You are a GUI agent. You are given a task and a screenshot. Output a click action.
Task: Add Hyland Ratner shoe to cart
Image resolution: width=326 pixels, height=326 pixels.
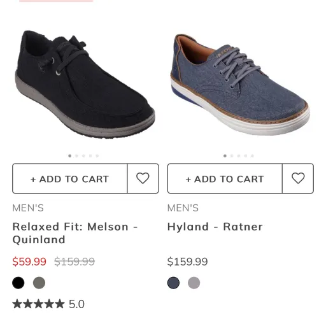(x=225, y=178)
